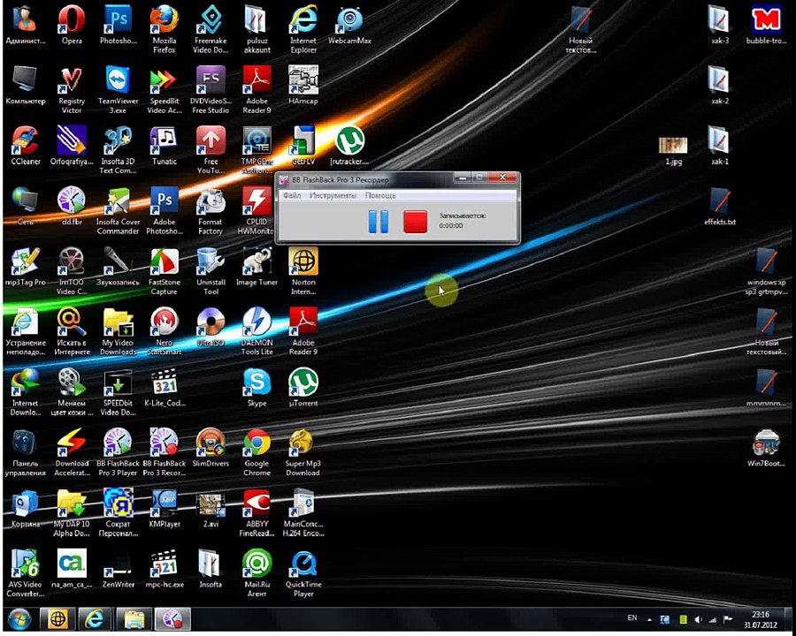796x636 pixels.
Task: Click the Norton Internet desktop icon
Action: coord(303,271)
